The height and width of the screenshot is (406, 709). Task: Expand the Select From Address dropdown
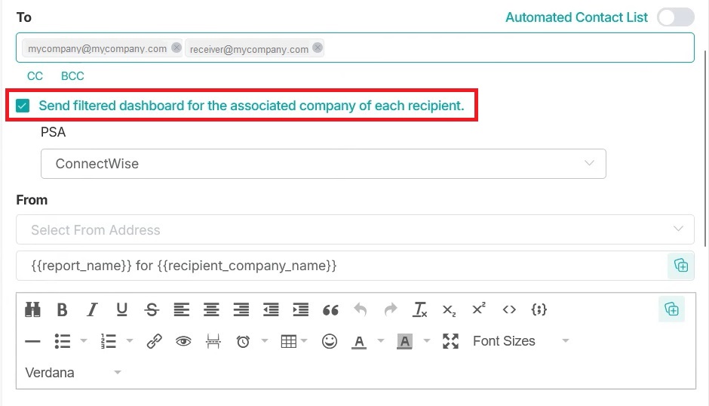(354, 230)
